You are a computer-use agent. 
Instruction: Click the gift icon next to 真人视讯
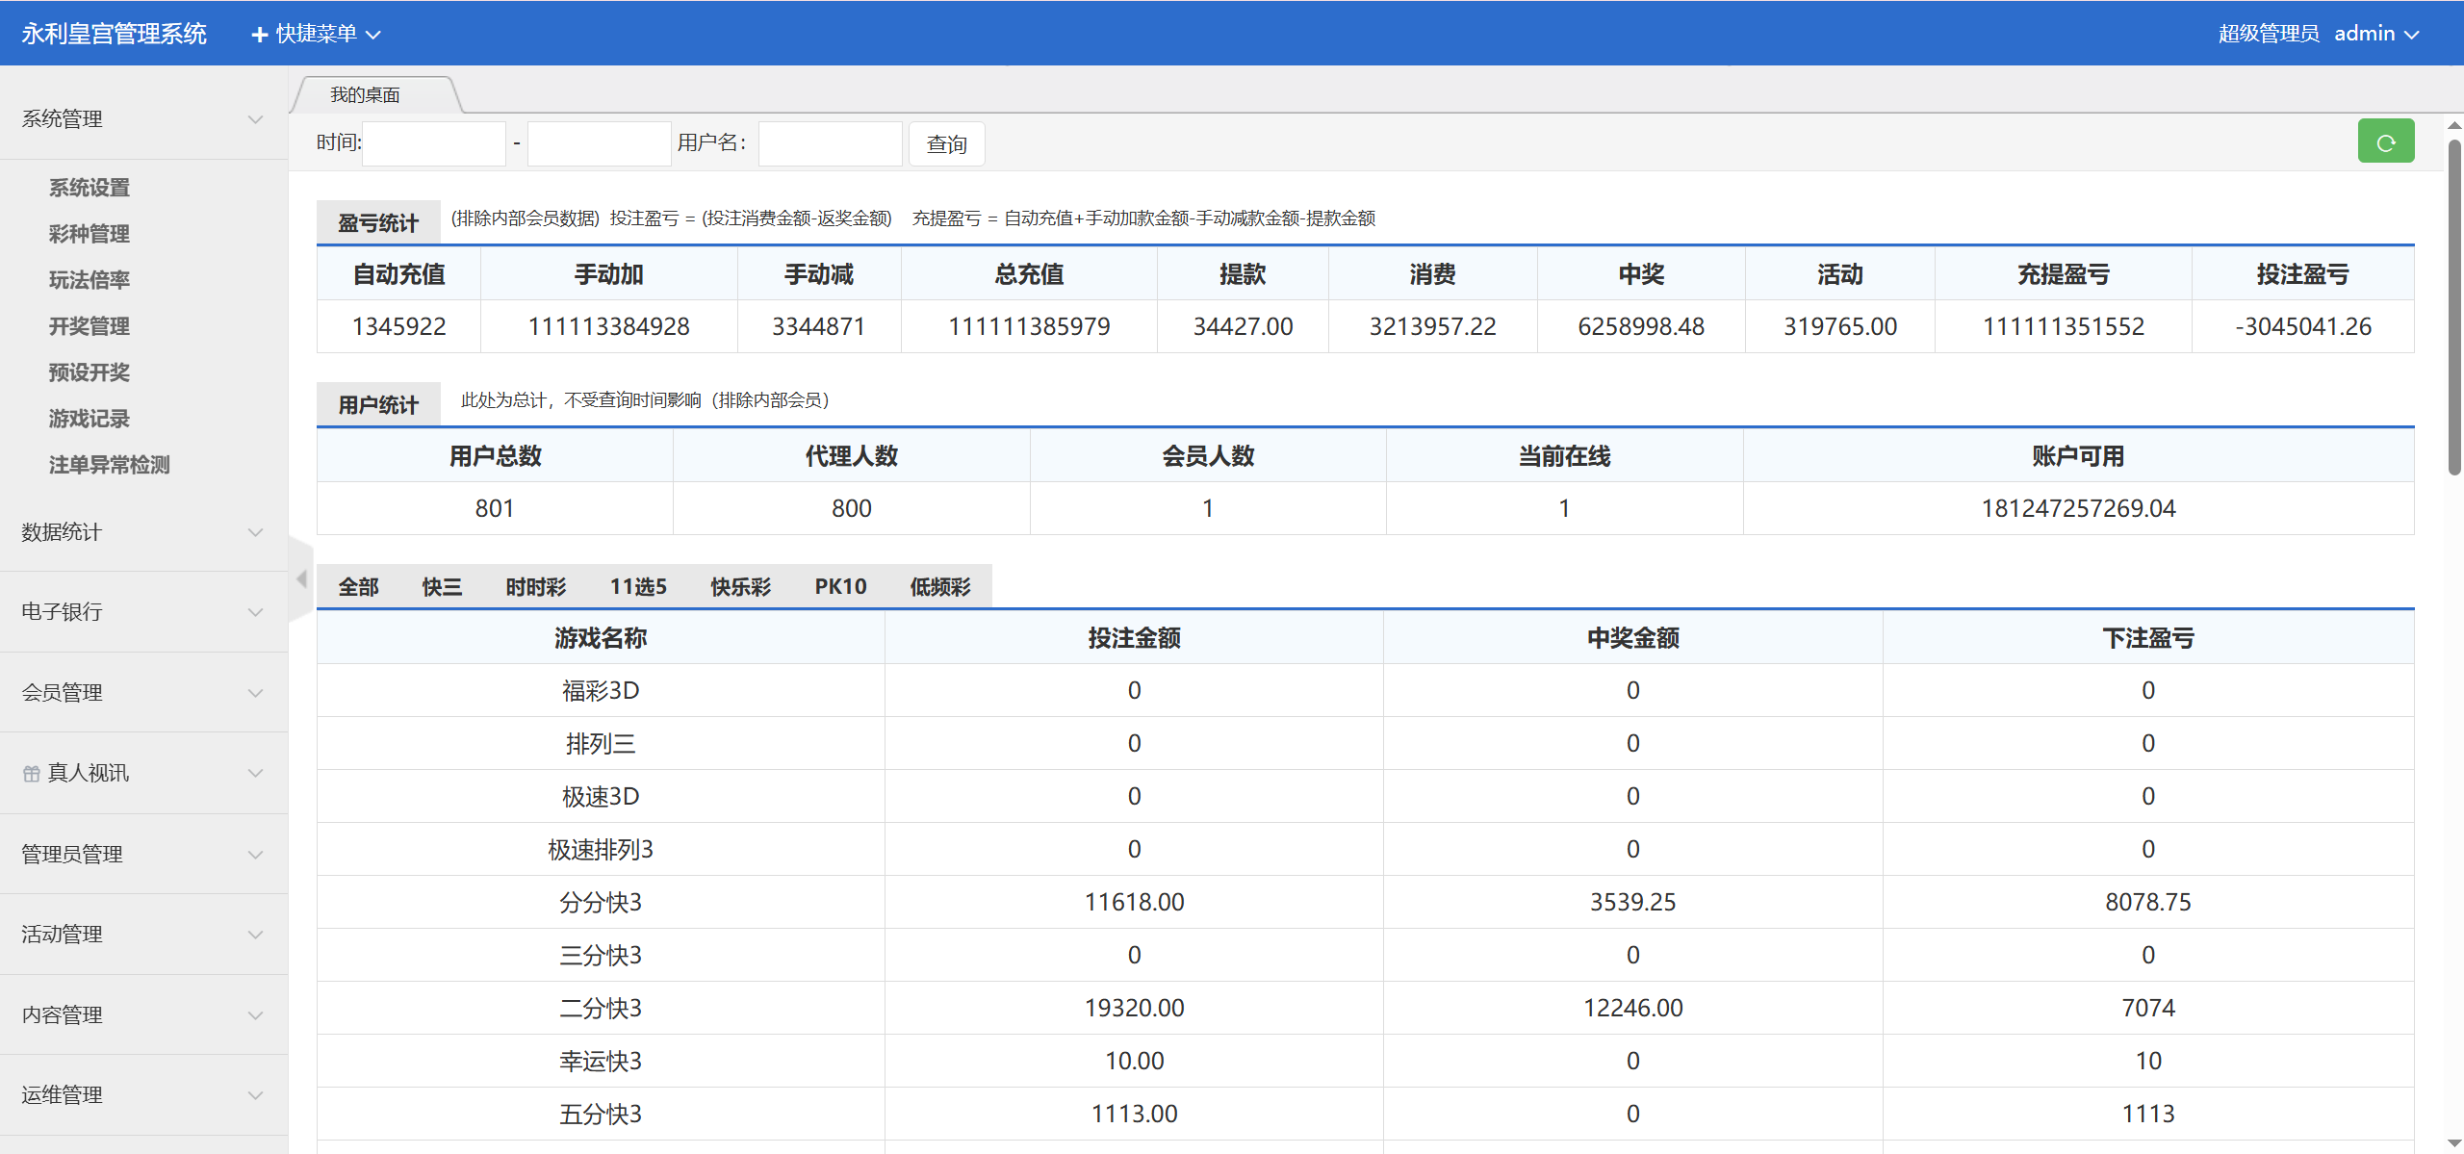pos(30,773)
